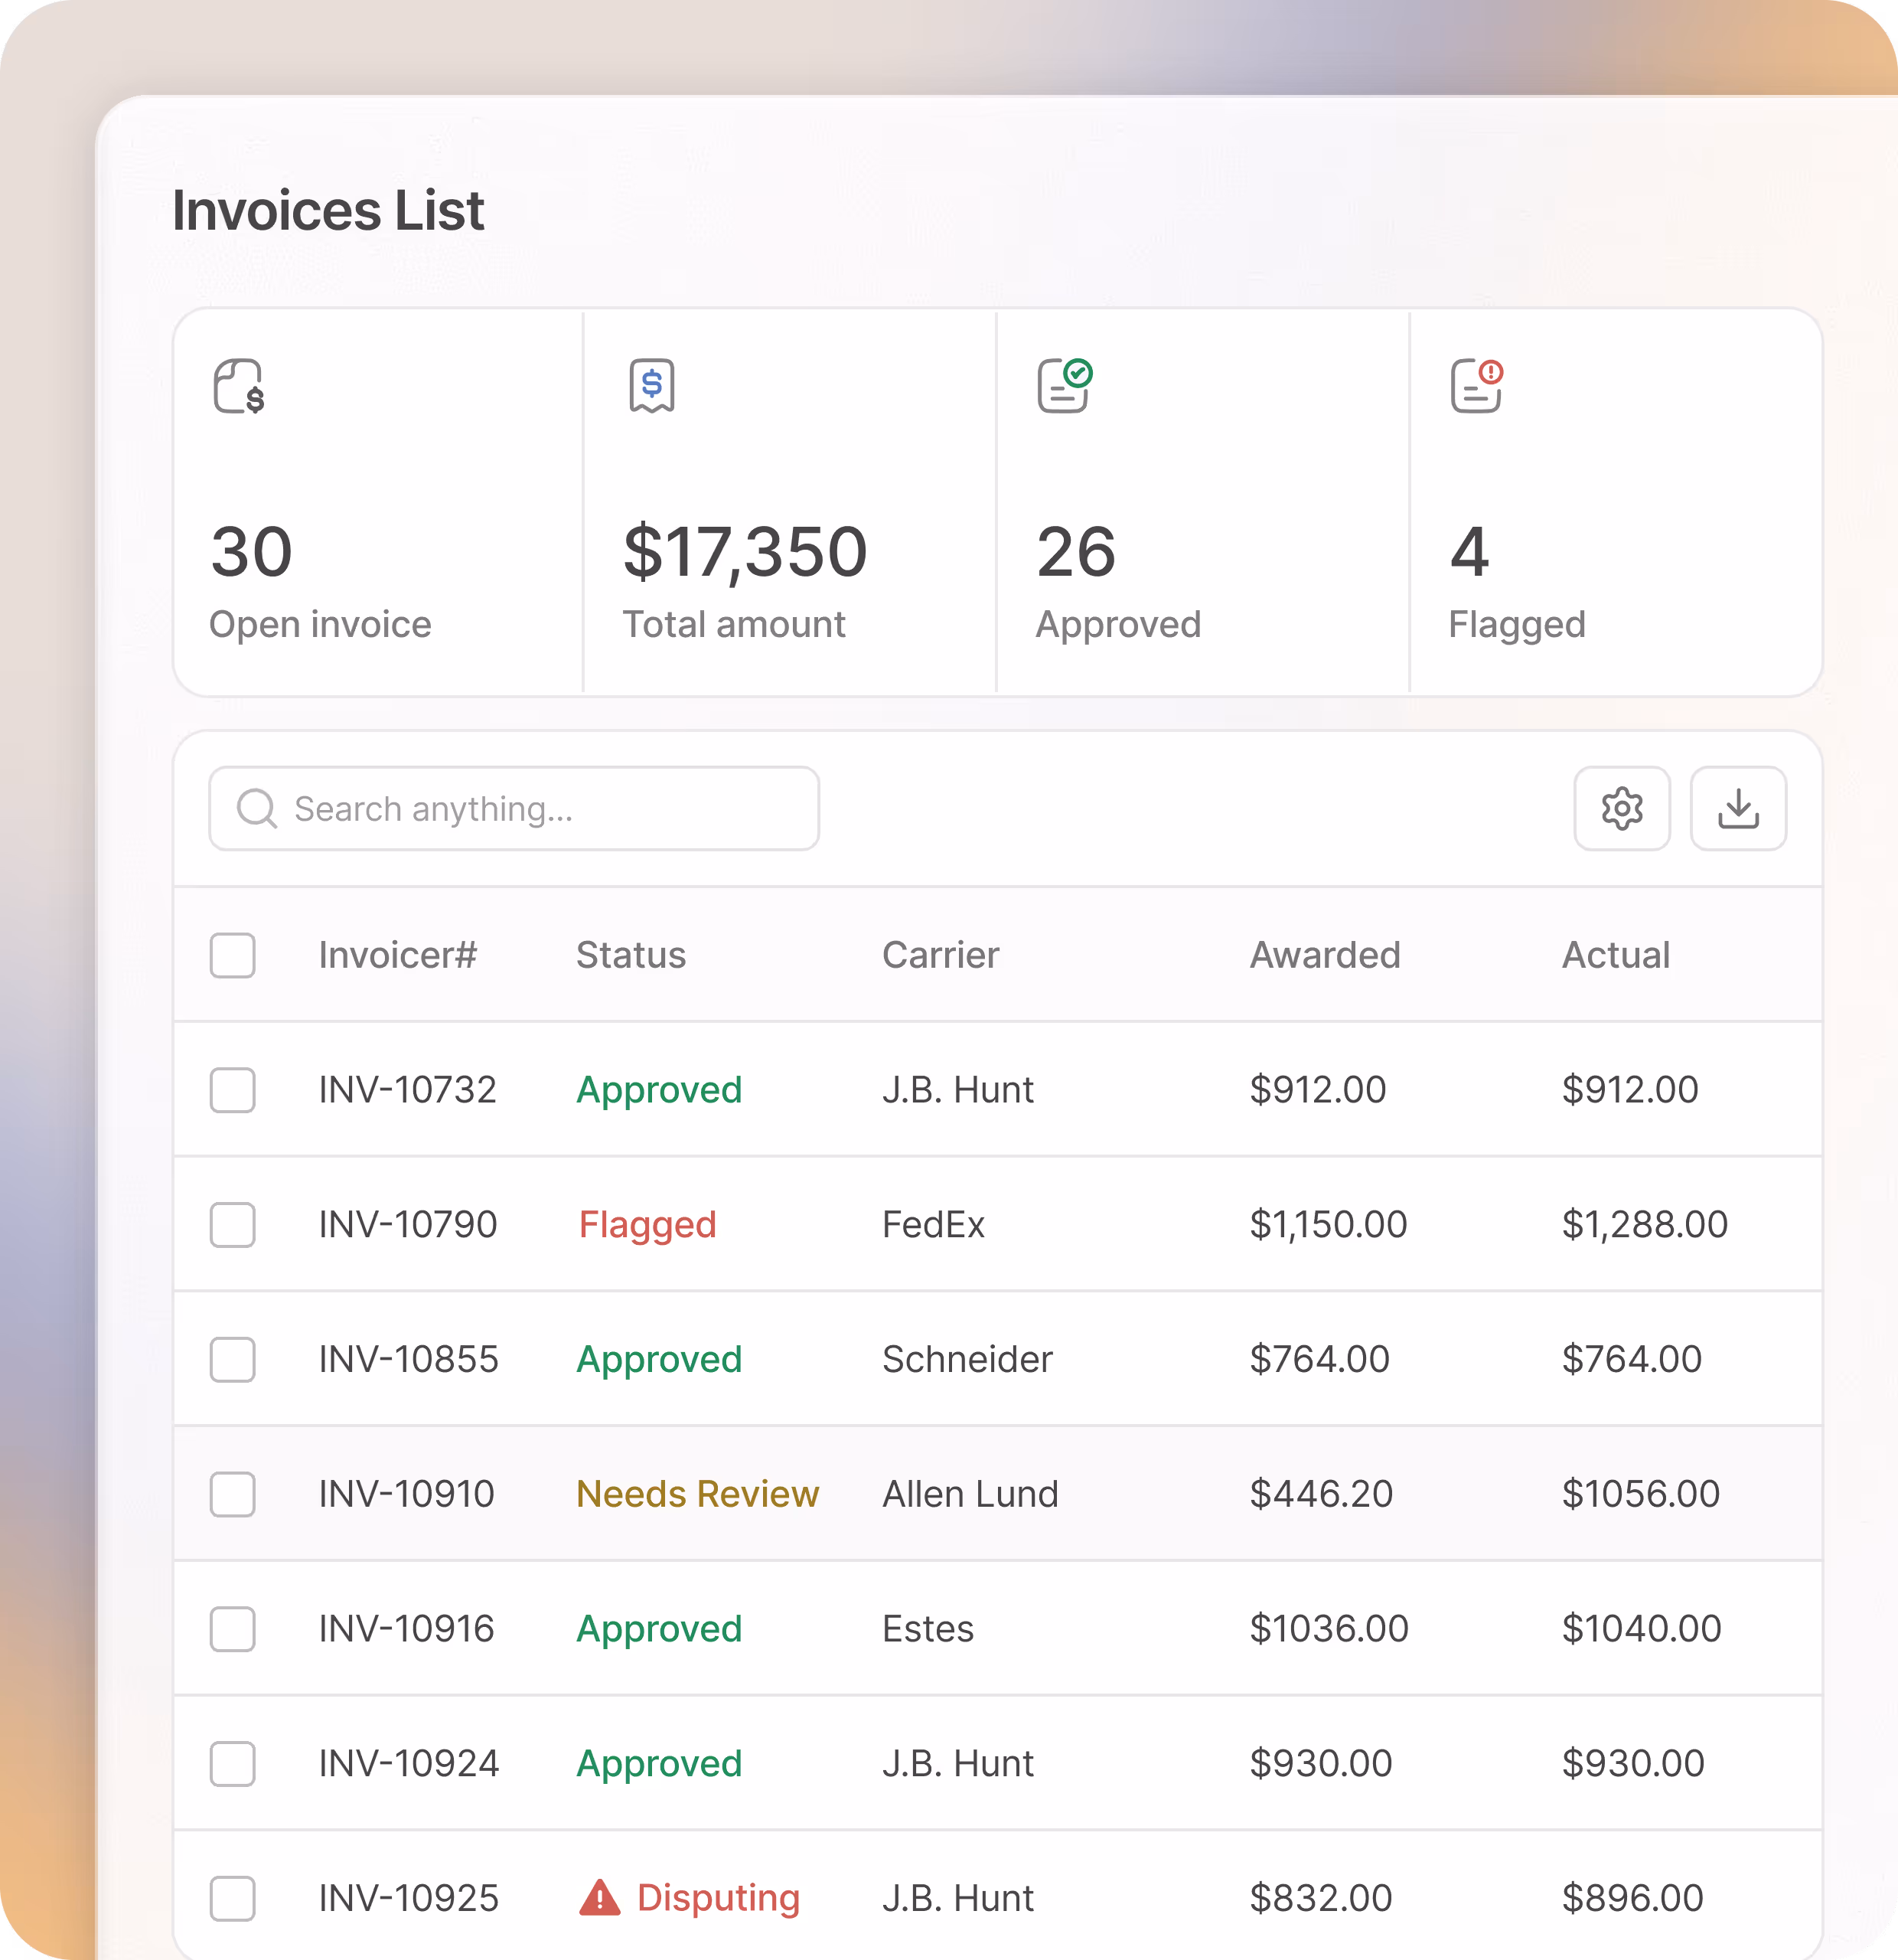Toggle the select-all checkbox in header

pyautogui.click(x=232, y=955)
